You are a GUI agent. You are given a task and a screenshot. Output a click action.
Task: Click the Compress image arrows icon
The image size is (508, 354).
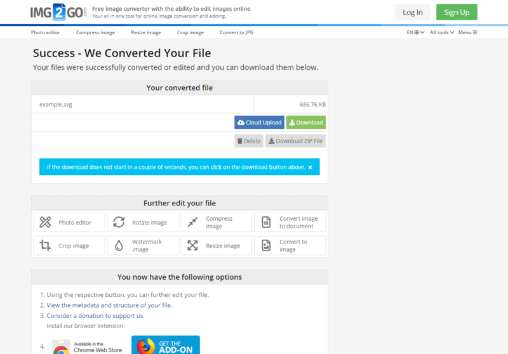pyautogui.click(x=192, y=222)
